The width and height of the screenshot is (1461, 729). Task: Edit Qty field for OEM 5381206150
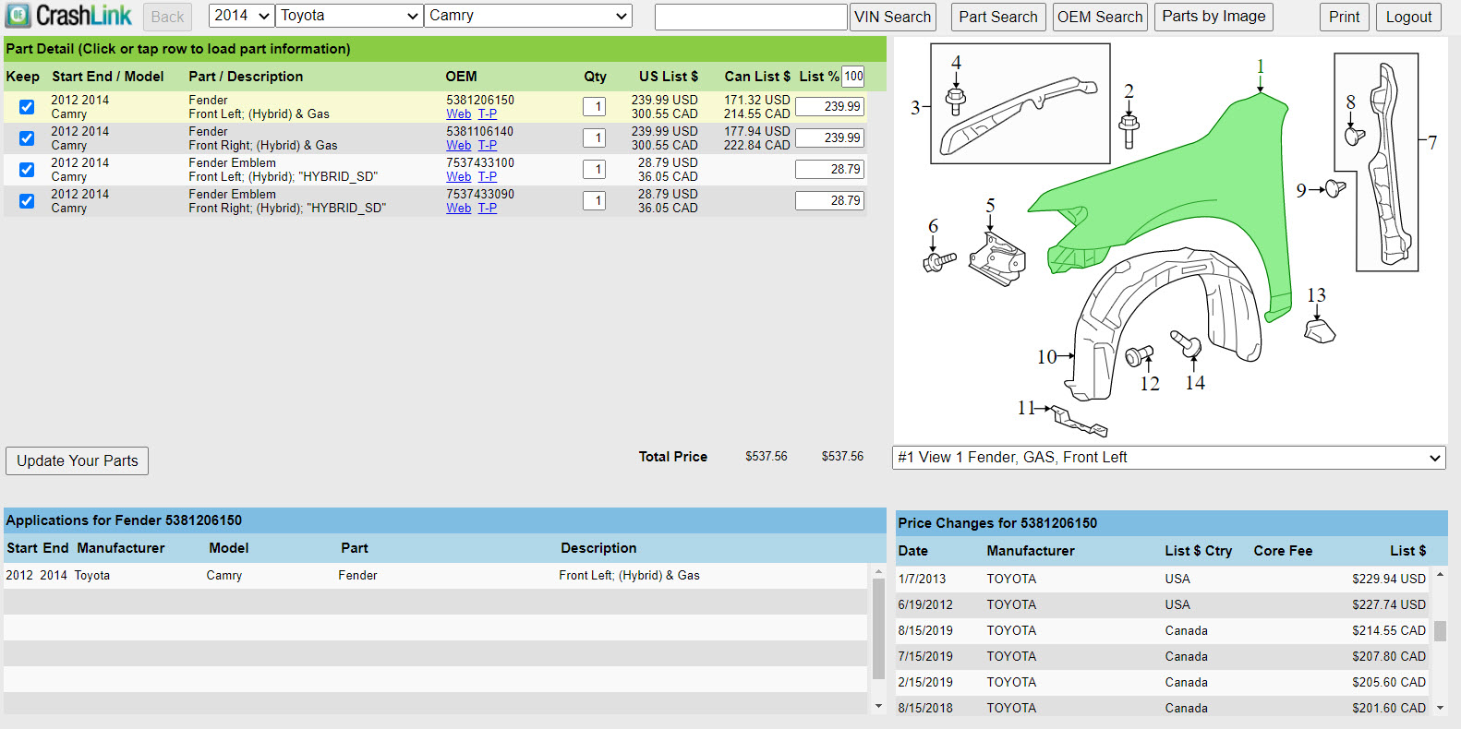pos(594,107)
